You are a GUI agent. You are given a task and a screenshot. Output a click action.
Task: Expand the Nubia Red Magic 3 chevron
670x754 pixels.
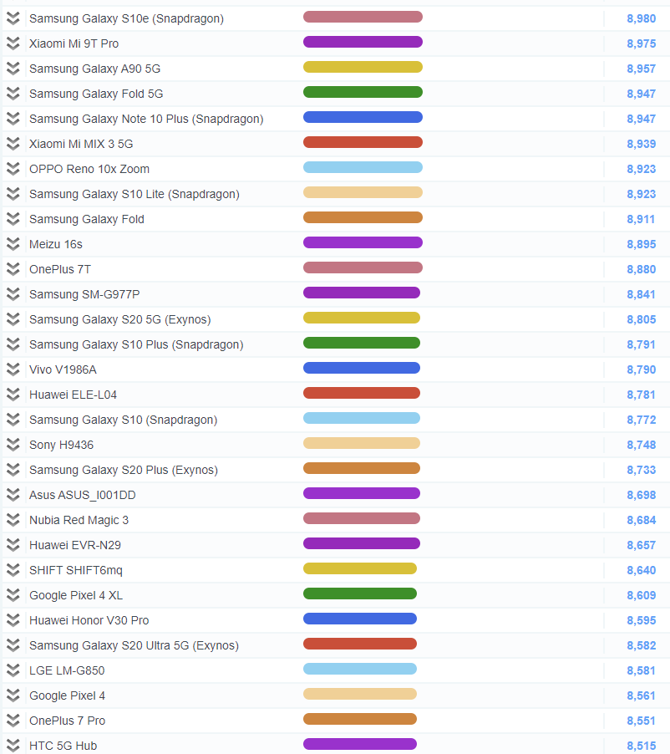pyautogui.click(x=13, y=520)
